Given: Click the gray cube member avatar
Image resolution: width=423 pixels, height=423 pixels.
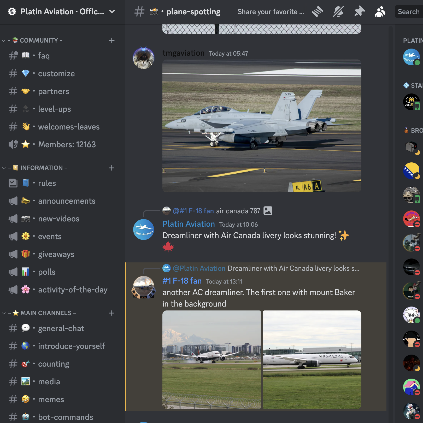Looking at the screenshot, I should point(412,147).
